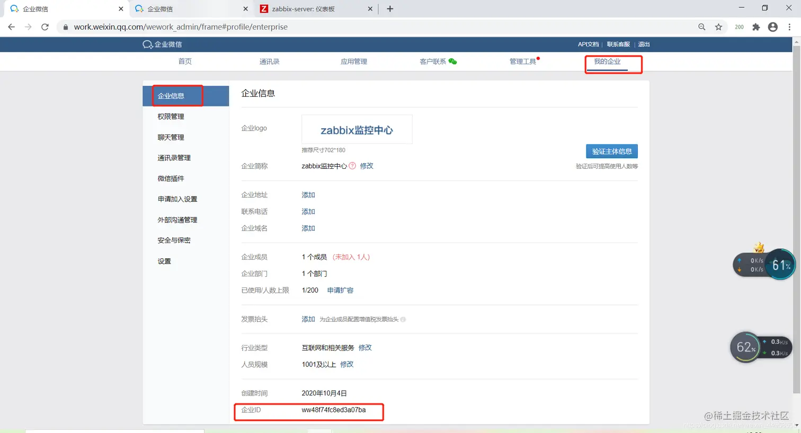Select 企业信息 in sidebar
The image size is (801, 433).
pos(186,96)
